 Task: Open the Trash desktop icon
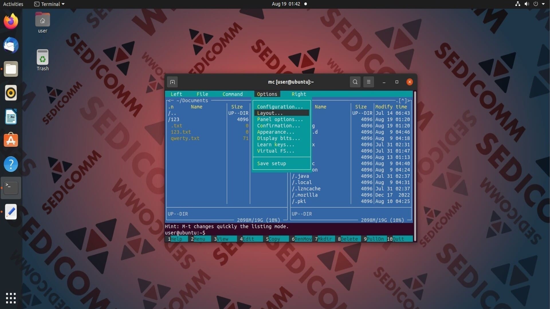tap(42, 60)
